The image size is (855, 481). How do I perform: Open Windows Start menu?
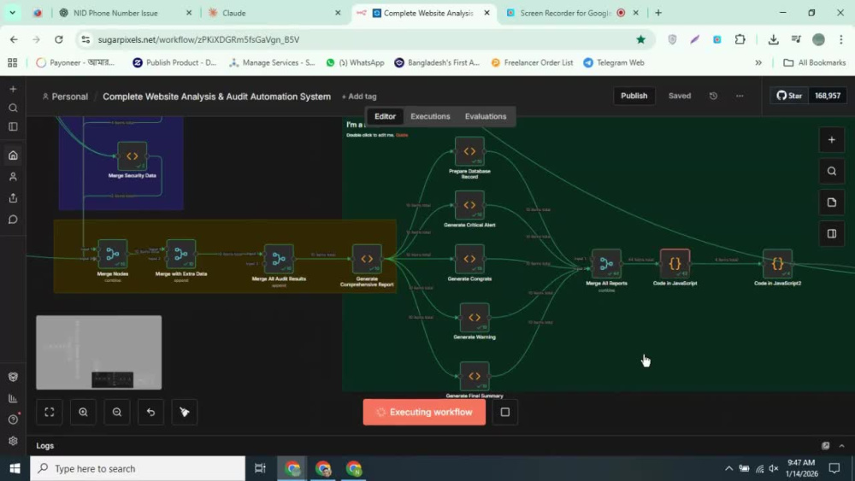tap(15, 468)
